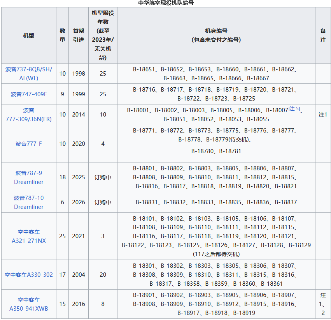
Task: Click quantity 15 in A350 row
Action: [x=63, y=304]
